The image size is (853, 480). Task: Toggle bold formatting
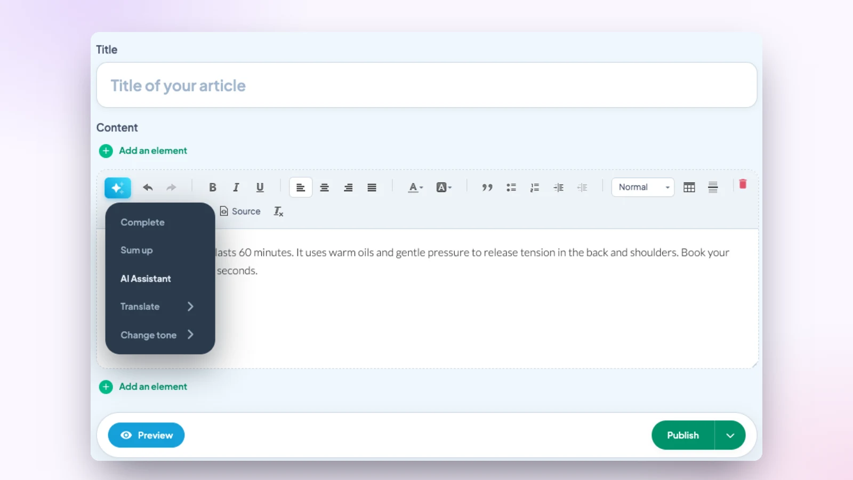tap(212, 187)
